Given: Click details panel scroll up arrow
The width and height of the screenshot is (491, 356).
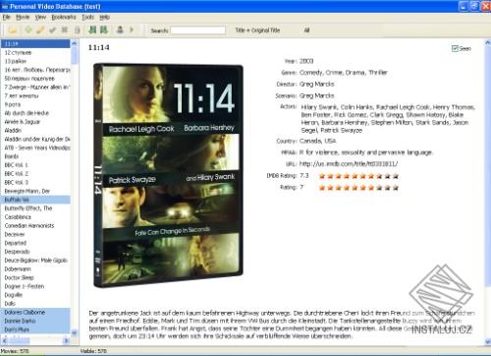Looking at the screenshot, I should [x=487, y=43].
